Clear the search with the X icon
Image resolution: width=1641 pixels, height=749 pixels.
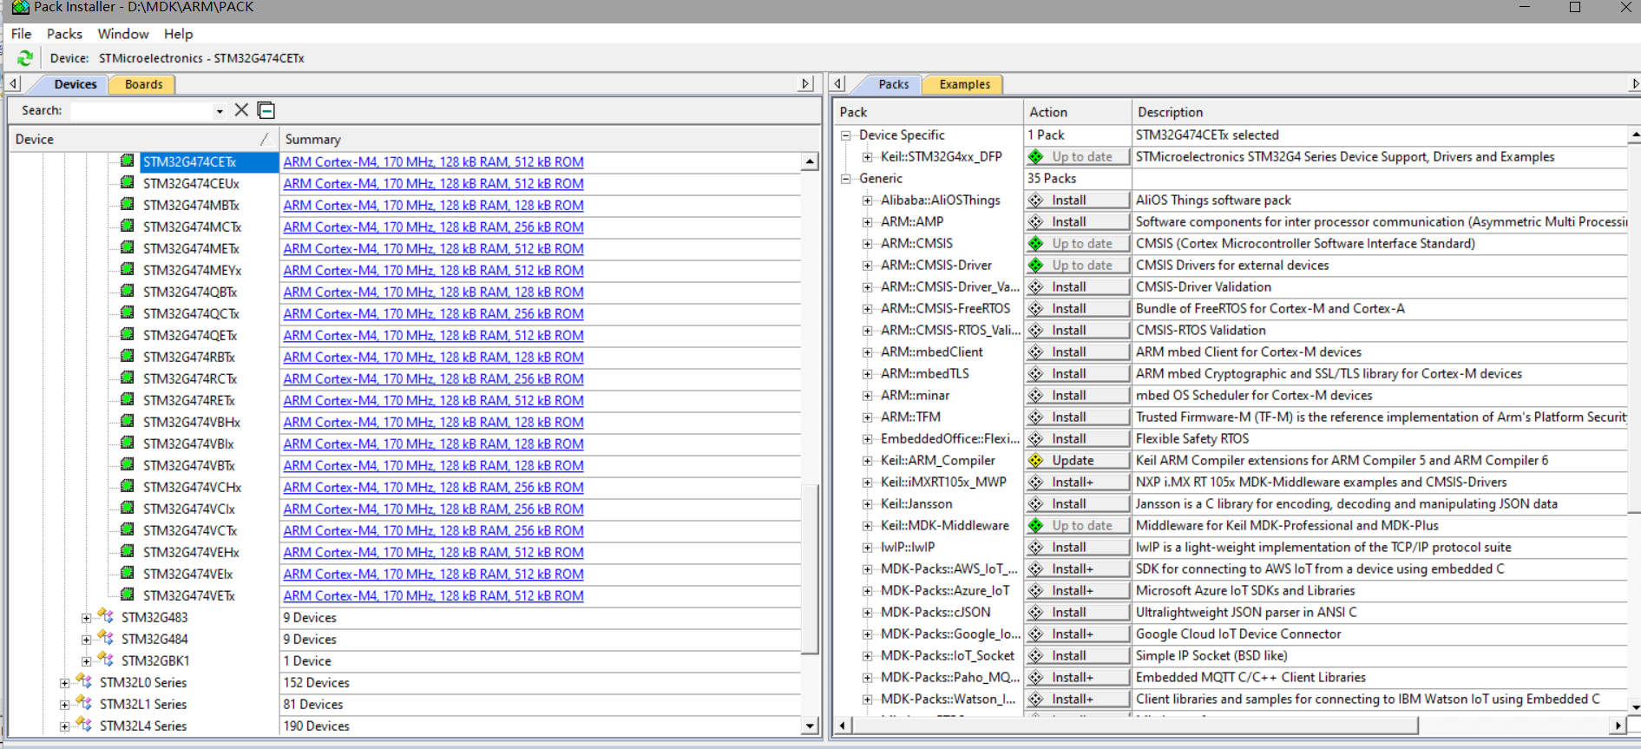(x=241, y=110)
